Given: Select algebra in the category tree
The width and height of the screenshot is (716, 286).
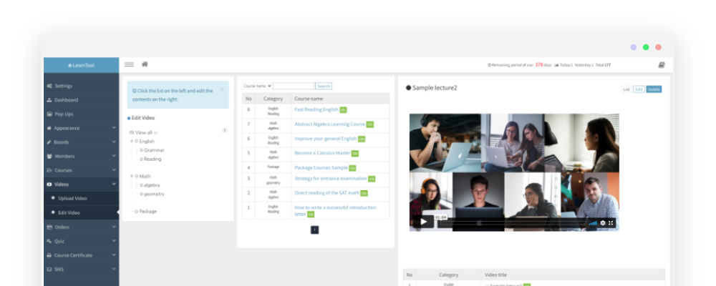Looking at the screenshot, I should (152, 185).
